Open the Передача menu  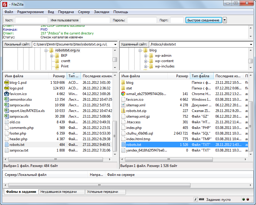[66, 12]
